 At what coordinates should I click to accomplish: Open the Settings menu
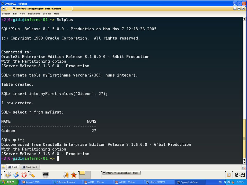click(x=47, y=14)
